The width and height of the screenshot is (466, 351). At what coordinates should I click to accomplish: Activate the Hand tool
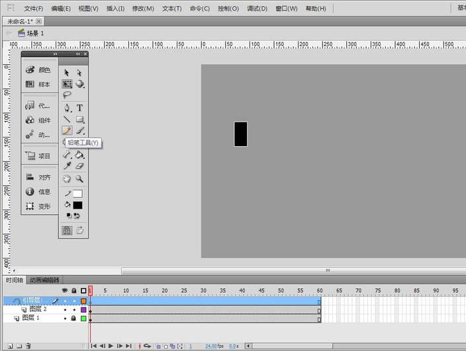[x=67, y=179]
